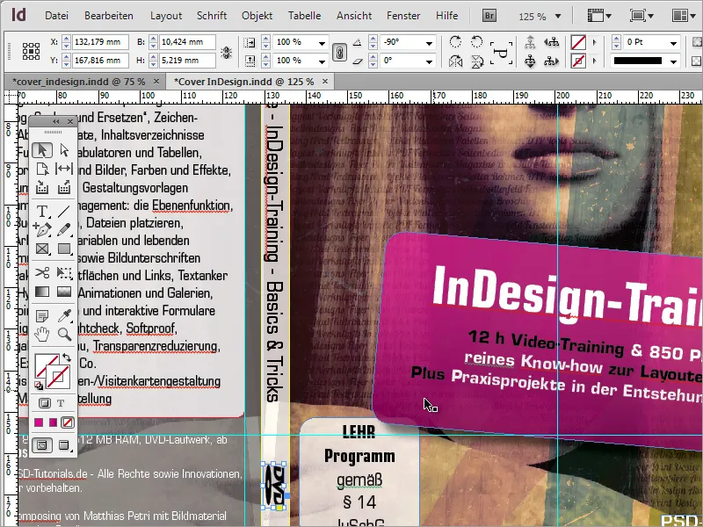Click Select Next Object icon

(552, 61)
